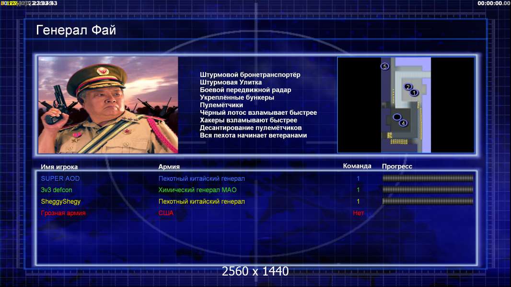Select player name "Грозная армия"
Image resolution: width=511 pixels, height=287 pixels.
point(63,213)
